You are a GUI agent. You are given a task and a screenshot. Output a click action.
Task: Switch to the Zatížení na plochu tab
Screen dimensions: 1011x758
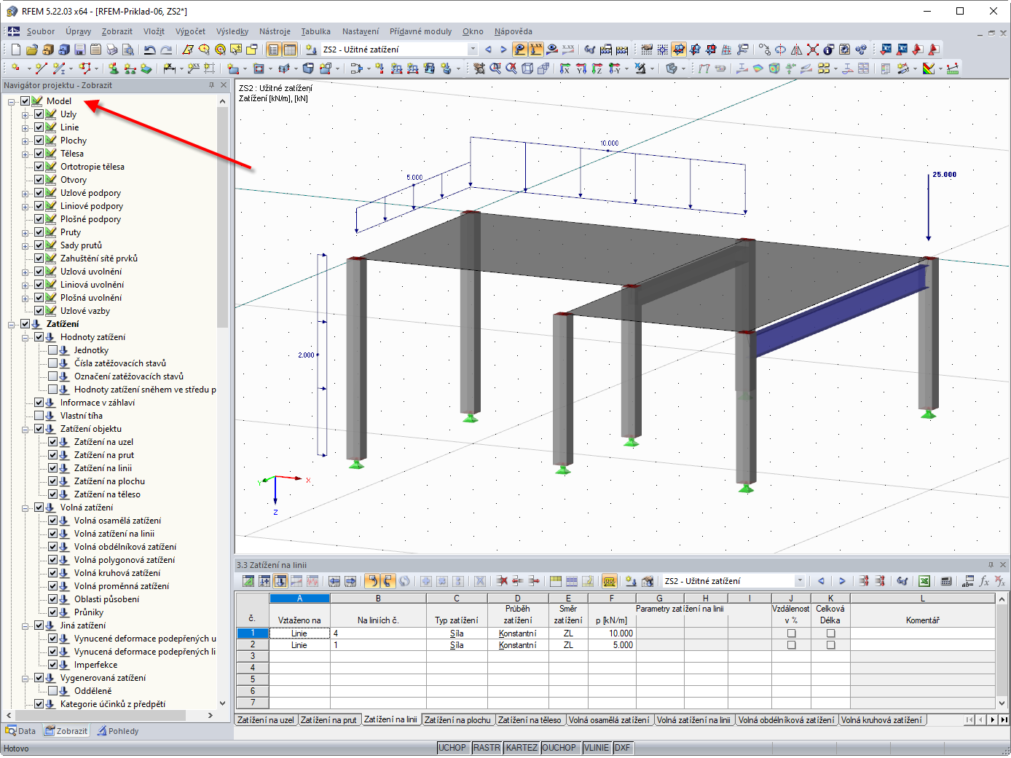(x=458, y=720)
